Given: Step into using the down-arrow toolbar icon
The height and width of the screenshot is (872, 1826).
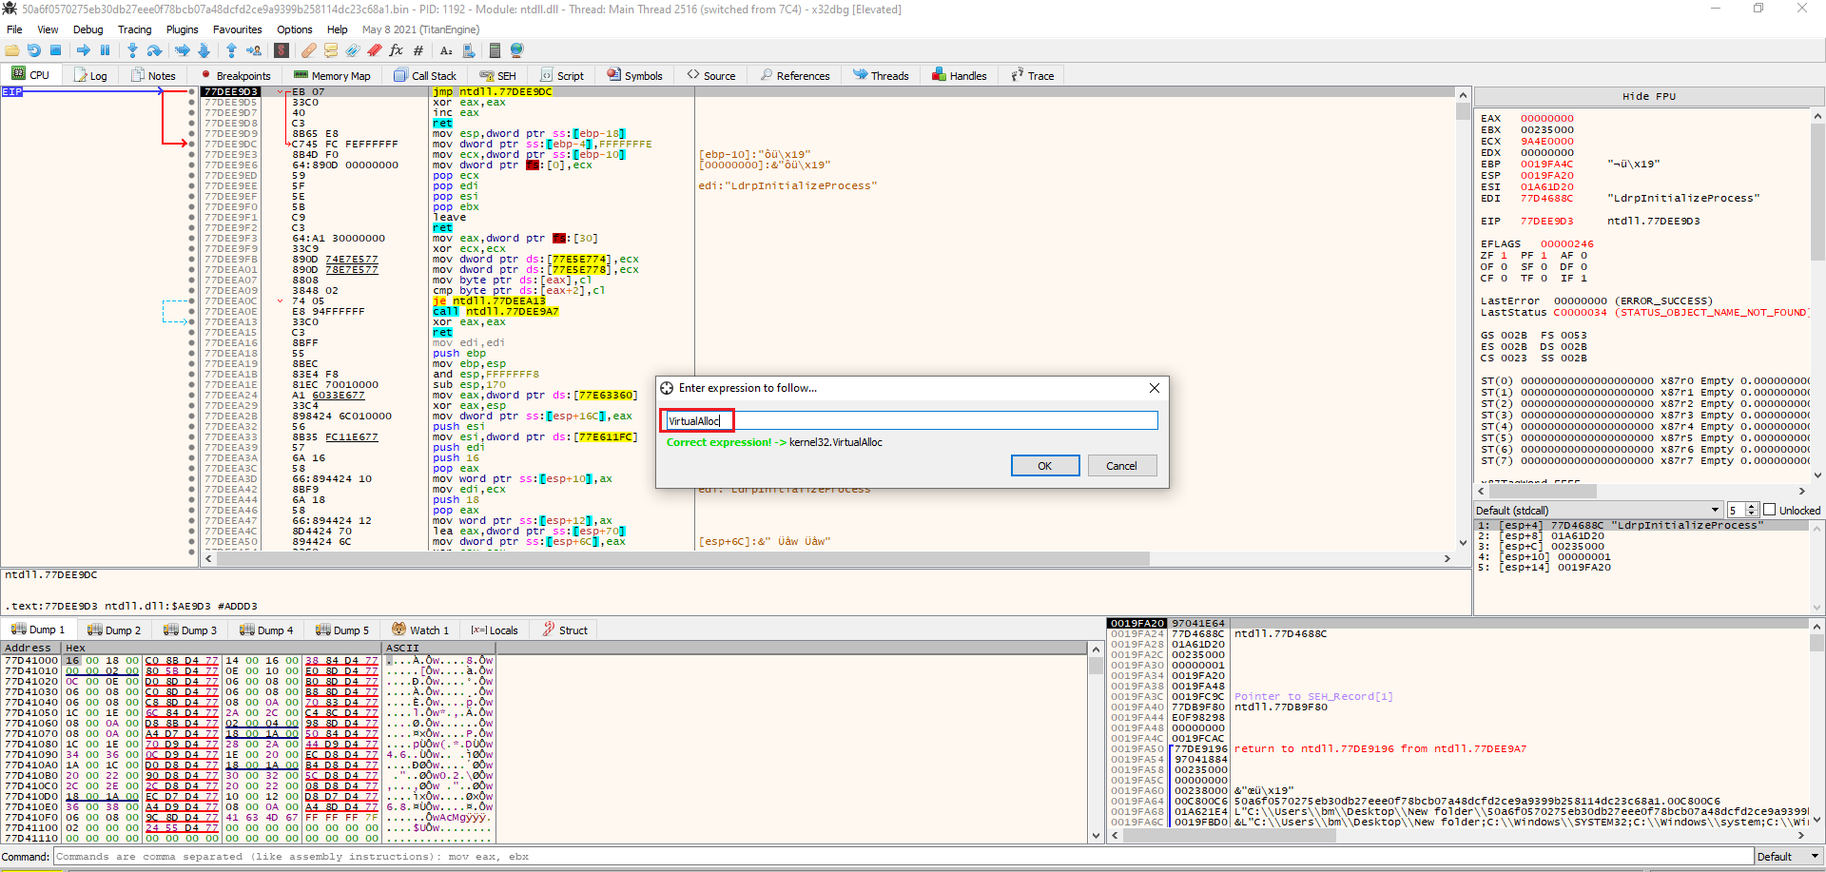Looking at the screenshot, I should [x=132, y=50].
